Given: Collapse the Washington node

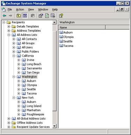Looking at the screenshot, I should [14, 77].
